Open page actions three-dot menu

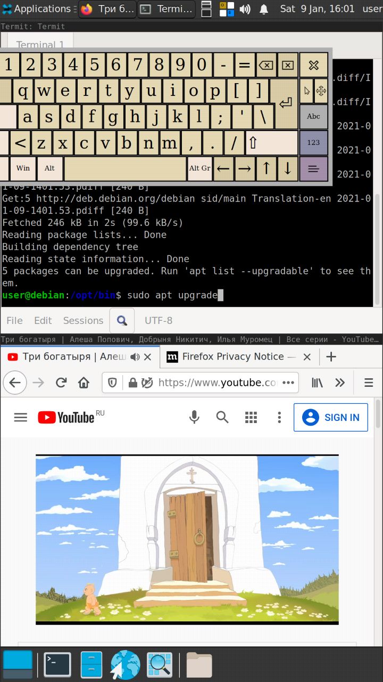(288, 383)
